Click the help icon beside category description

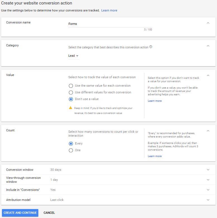[151, 47]
